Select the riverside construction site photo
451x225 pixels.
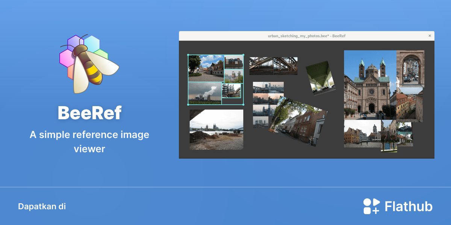216,130
